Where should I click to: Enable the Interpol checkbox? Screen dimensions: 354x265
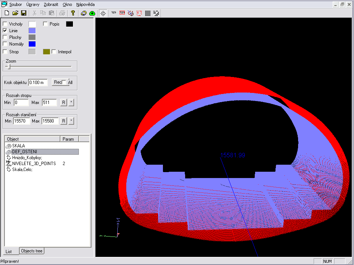[54, 52]
